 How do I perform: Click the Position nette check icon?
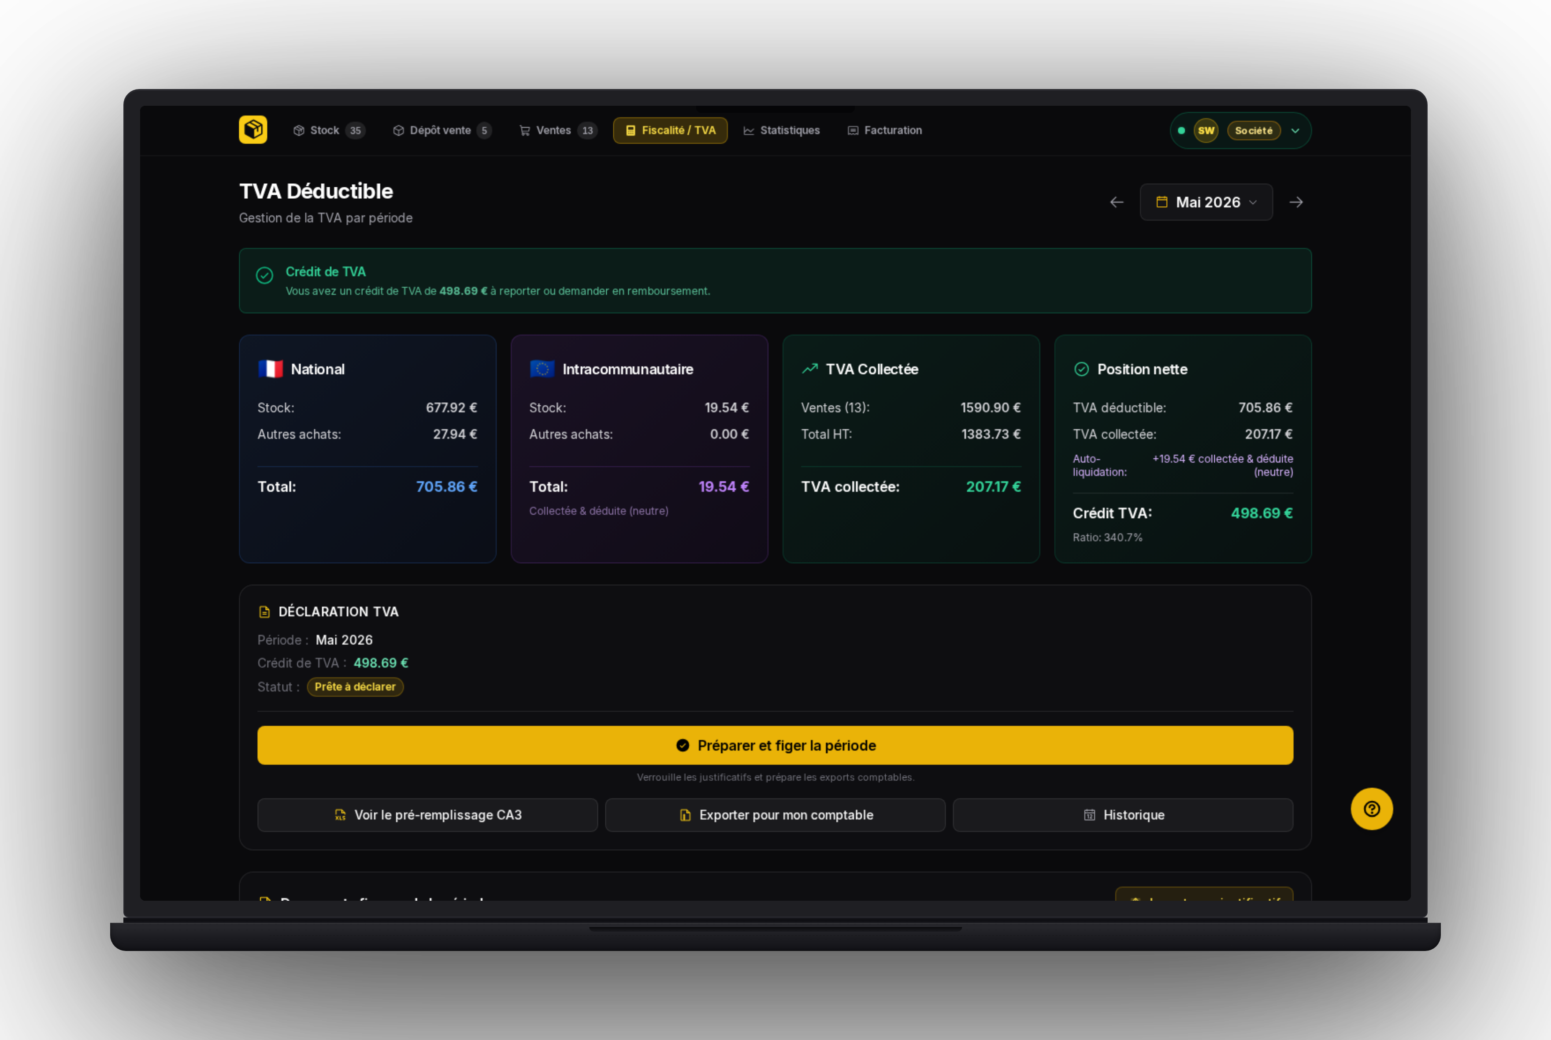click(x=1082, y=369)
